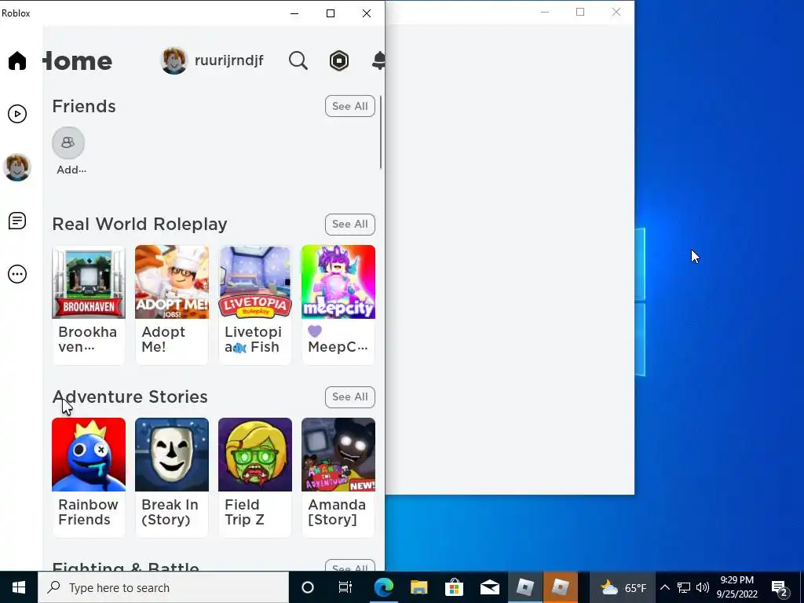Click the ruurijrndjf profile avatar picture
This screenshot has width=804, height=603.
[174, 60]
